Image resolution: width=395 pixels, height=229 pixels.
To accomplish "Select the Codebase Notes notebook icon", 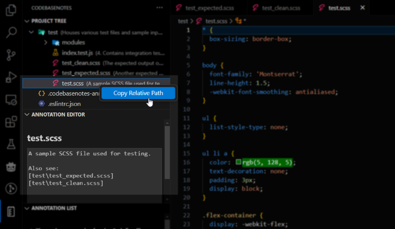I will click(x=11, y=212).
